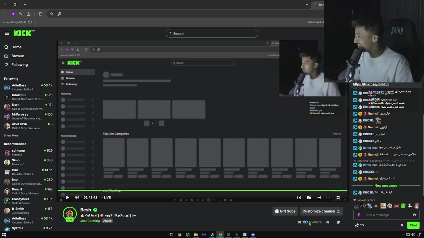Open the clip creation icon
The image size is (424, 238).
click(309, 197)
